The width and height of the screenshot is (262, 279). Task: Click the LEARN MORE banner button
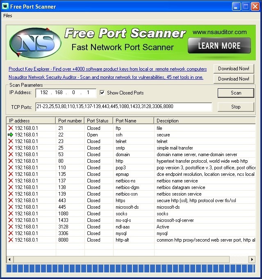tap(219, 46)
